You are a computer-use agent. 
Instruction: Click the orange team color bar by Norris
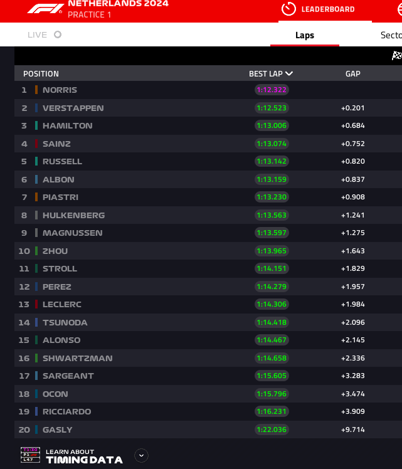[x=36, y=90]
